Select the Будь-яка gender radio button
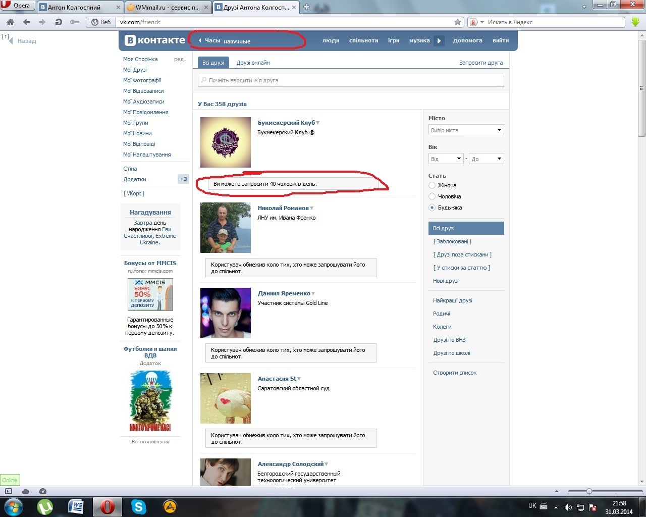The width and height of the screenshot is (646, 517). point(432,208)
